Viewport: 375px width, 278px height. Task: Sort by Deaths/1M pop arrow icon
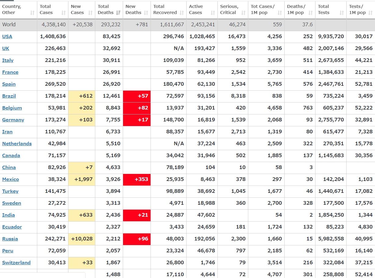(311, 13)
